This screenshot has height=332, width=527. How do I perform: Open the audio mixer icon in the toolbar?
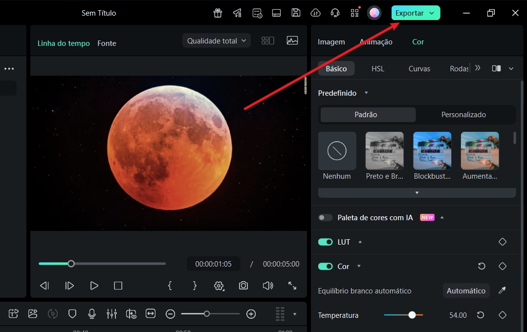point(111,314)
